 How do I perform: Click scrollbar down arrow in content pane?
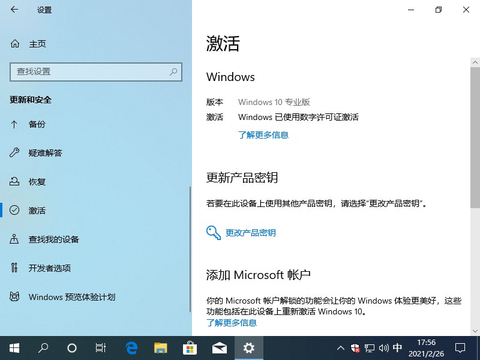(x=475, y=331)
